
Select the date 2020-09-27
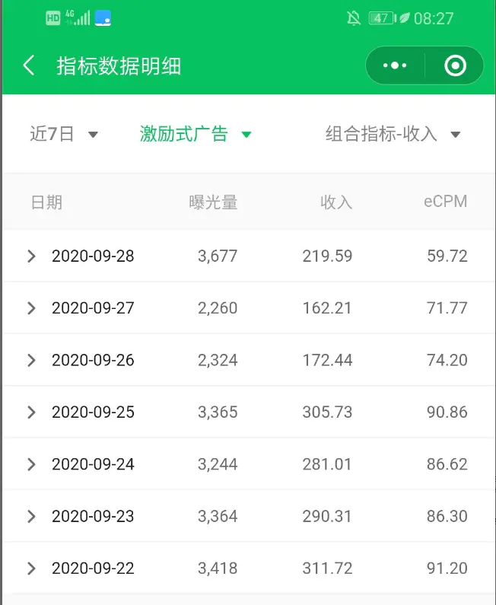coord(93,308)
